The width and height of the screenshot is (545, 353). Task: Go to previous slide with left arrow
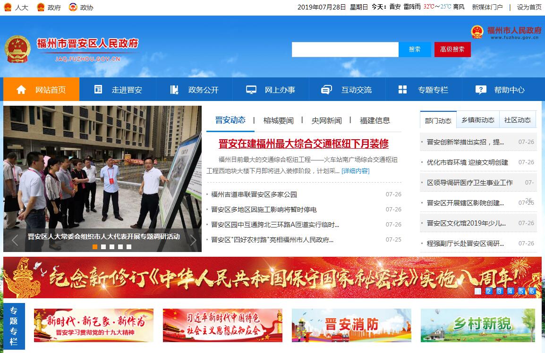pos(15,240)
